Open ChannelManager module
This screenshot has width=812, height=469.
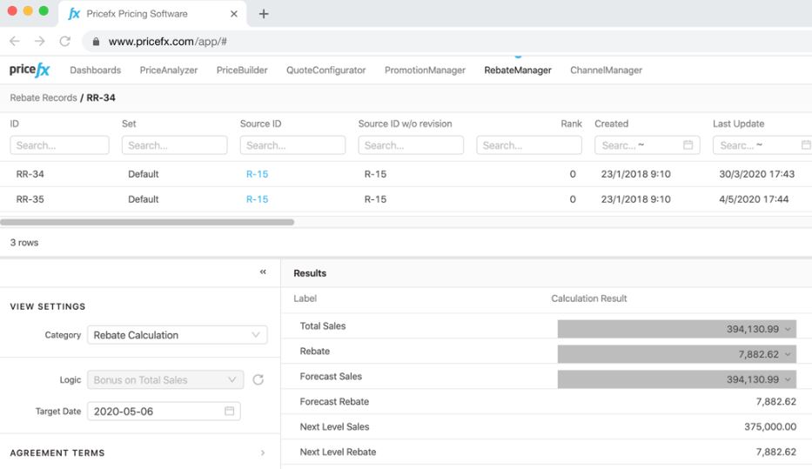click(x=606, y=70)
